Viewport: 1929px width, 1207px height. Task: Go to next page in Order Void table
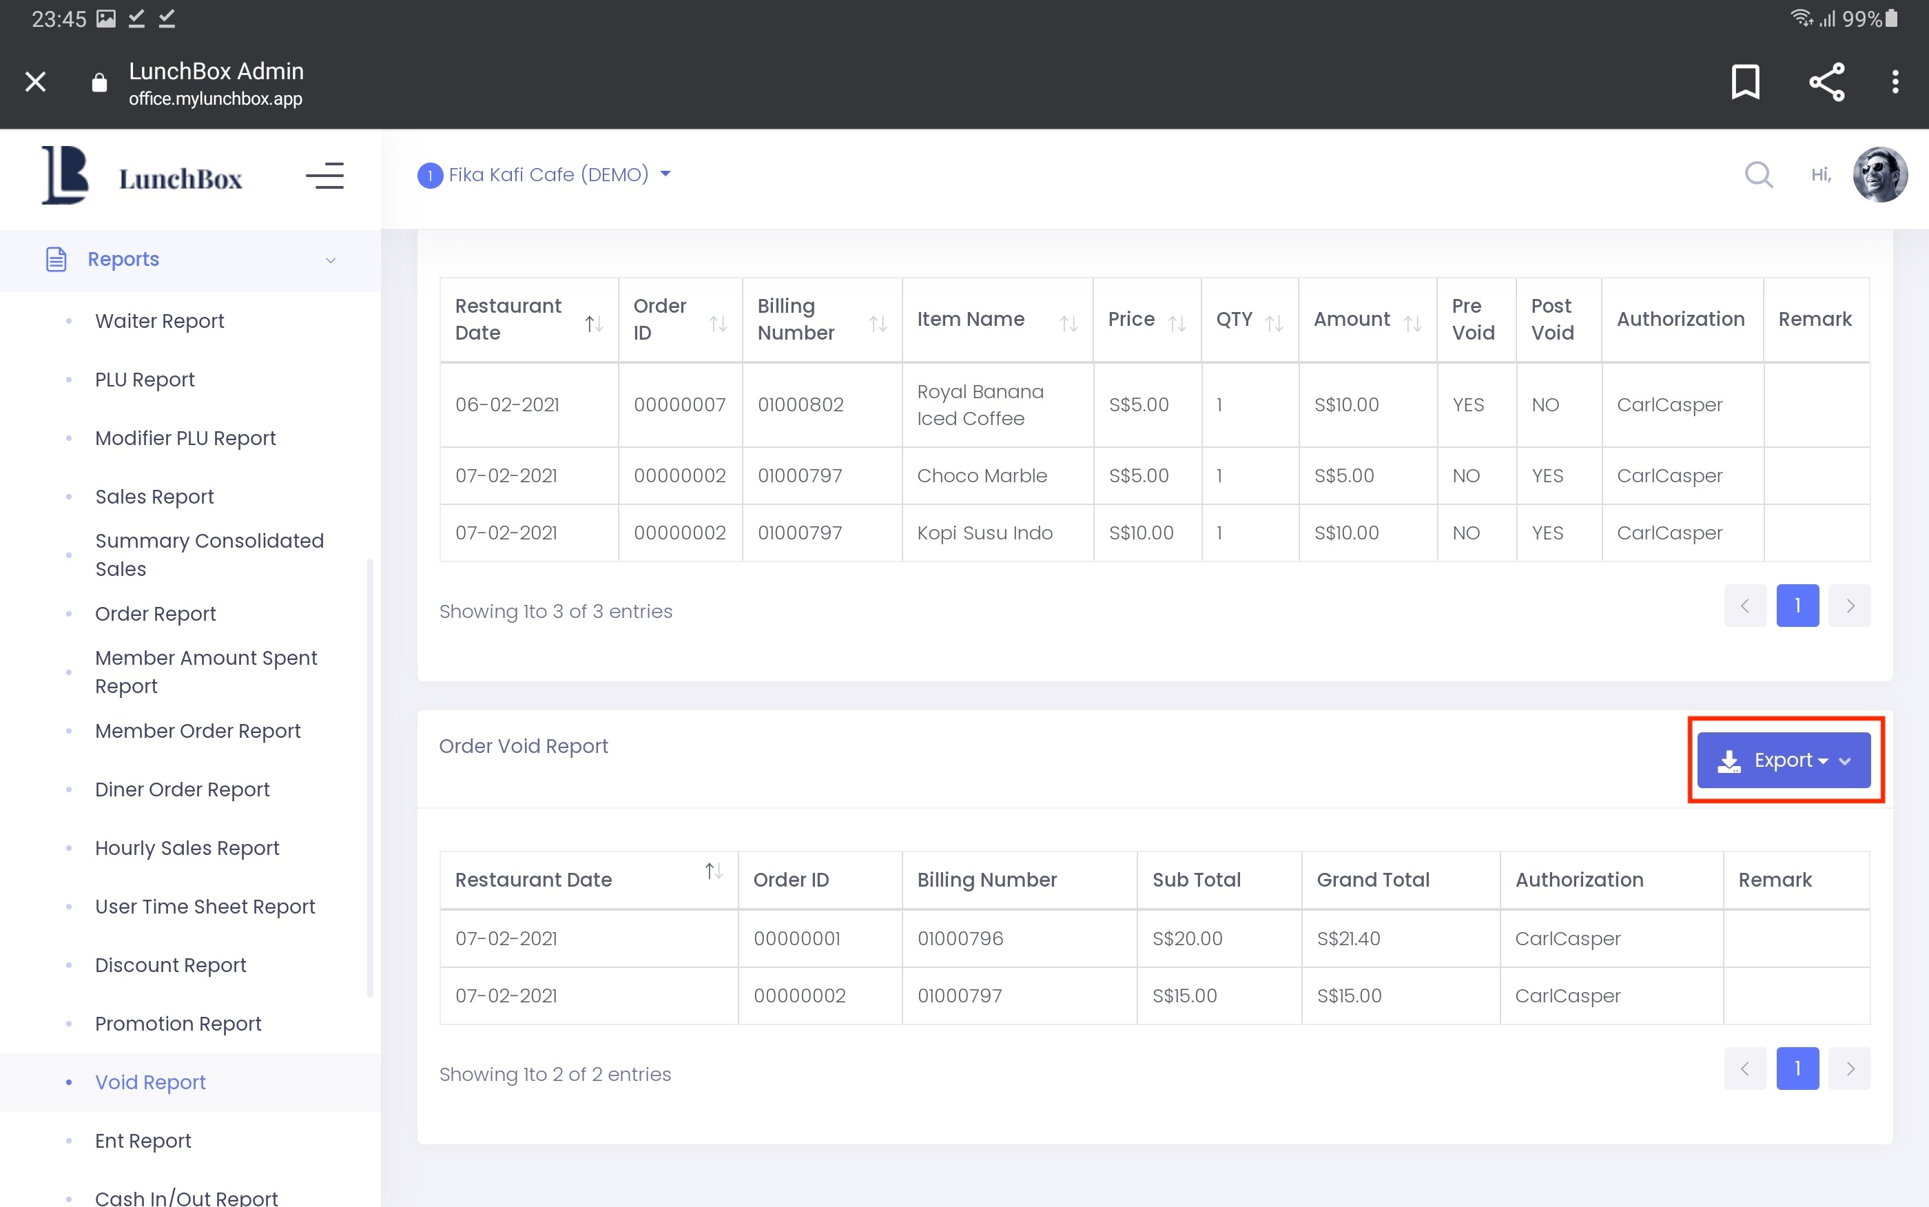click(1849, 1068)
